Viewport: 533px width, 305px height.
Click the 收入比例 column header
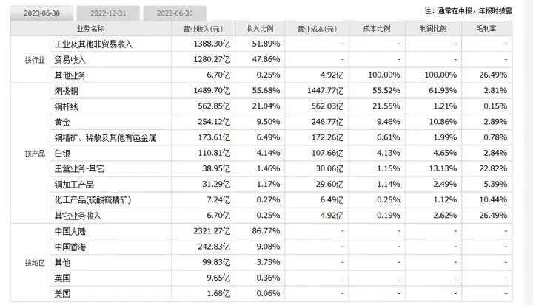click(260, 29)
